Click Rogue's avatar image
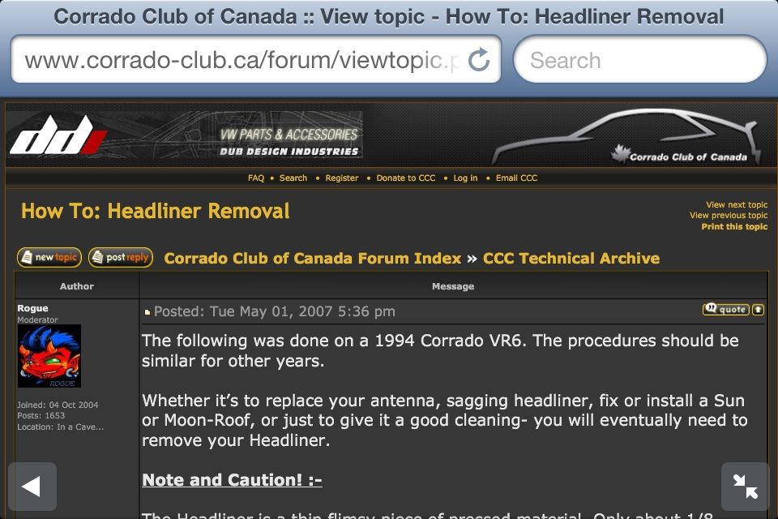Viewport: 778px width, 519px height. tap(49, 356)
